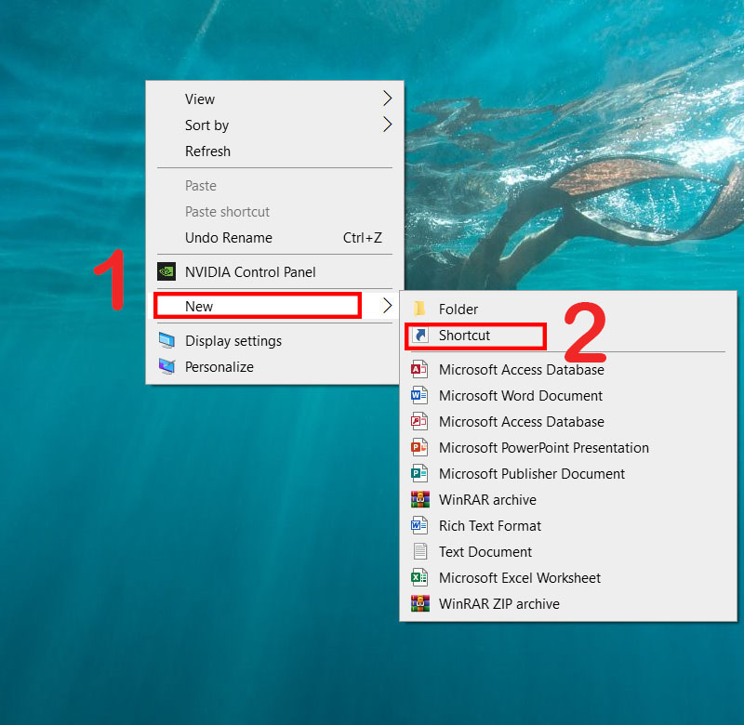Select the WinRAR archive entry

click(x=567, y=500)
